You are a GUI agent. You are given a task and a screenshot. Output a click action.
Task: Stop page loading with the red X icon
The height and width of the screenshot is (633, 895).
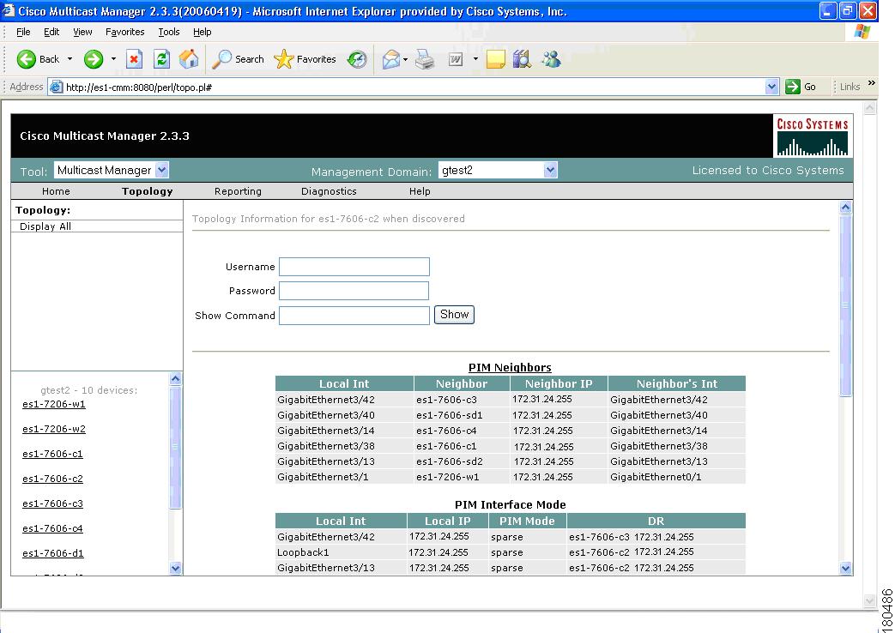(134, 59)
